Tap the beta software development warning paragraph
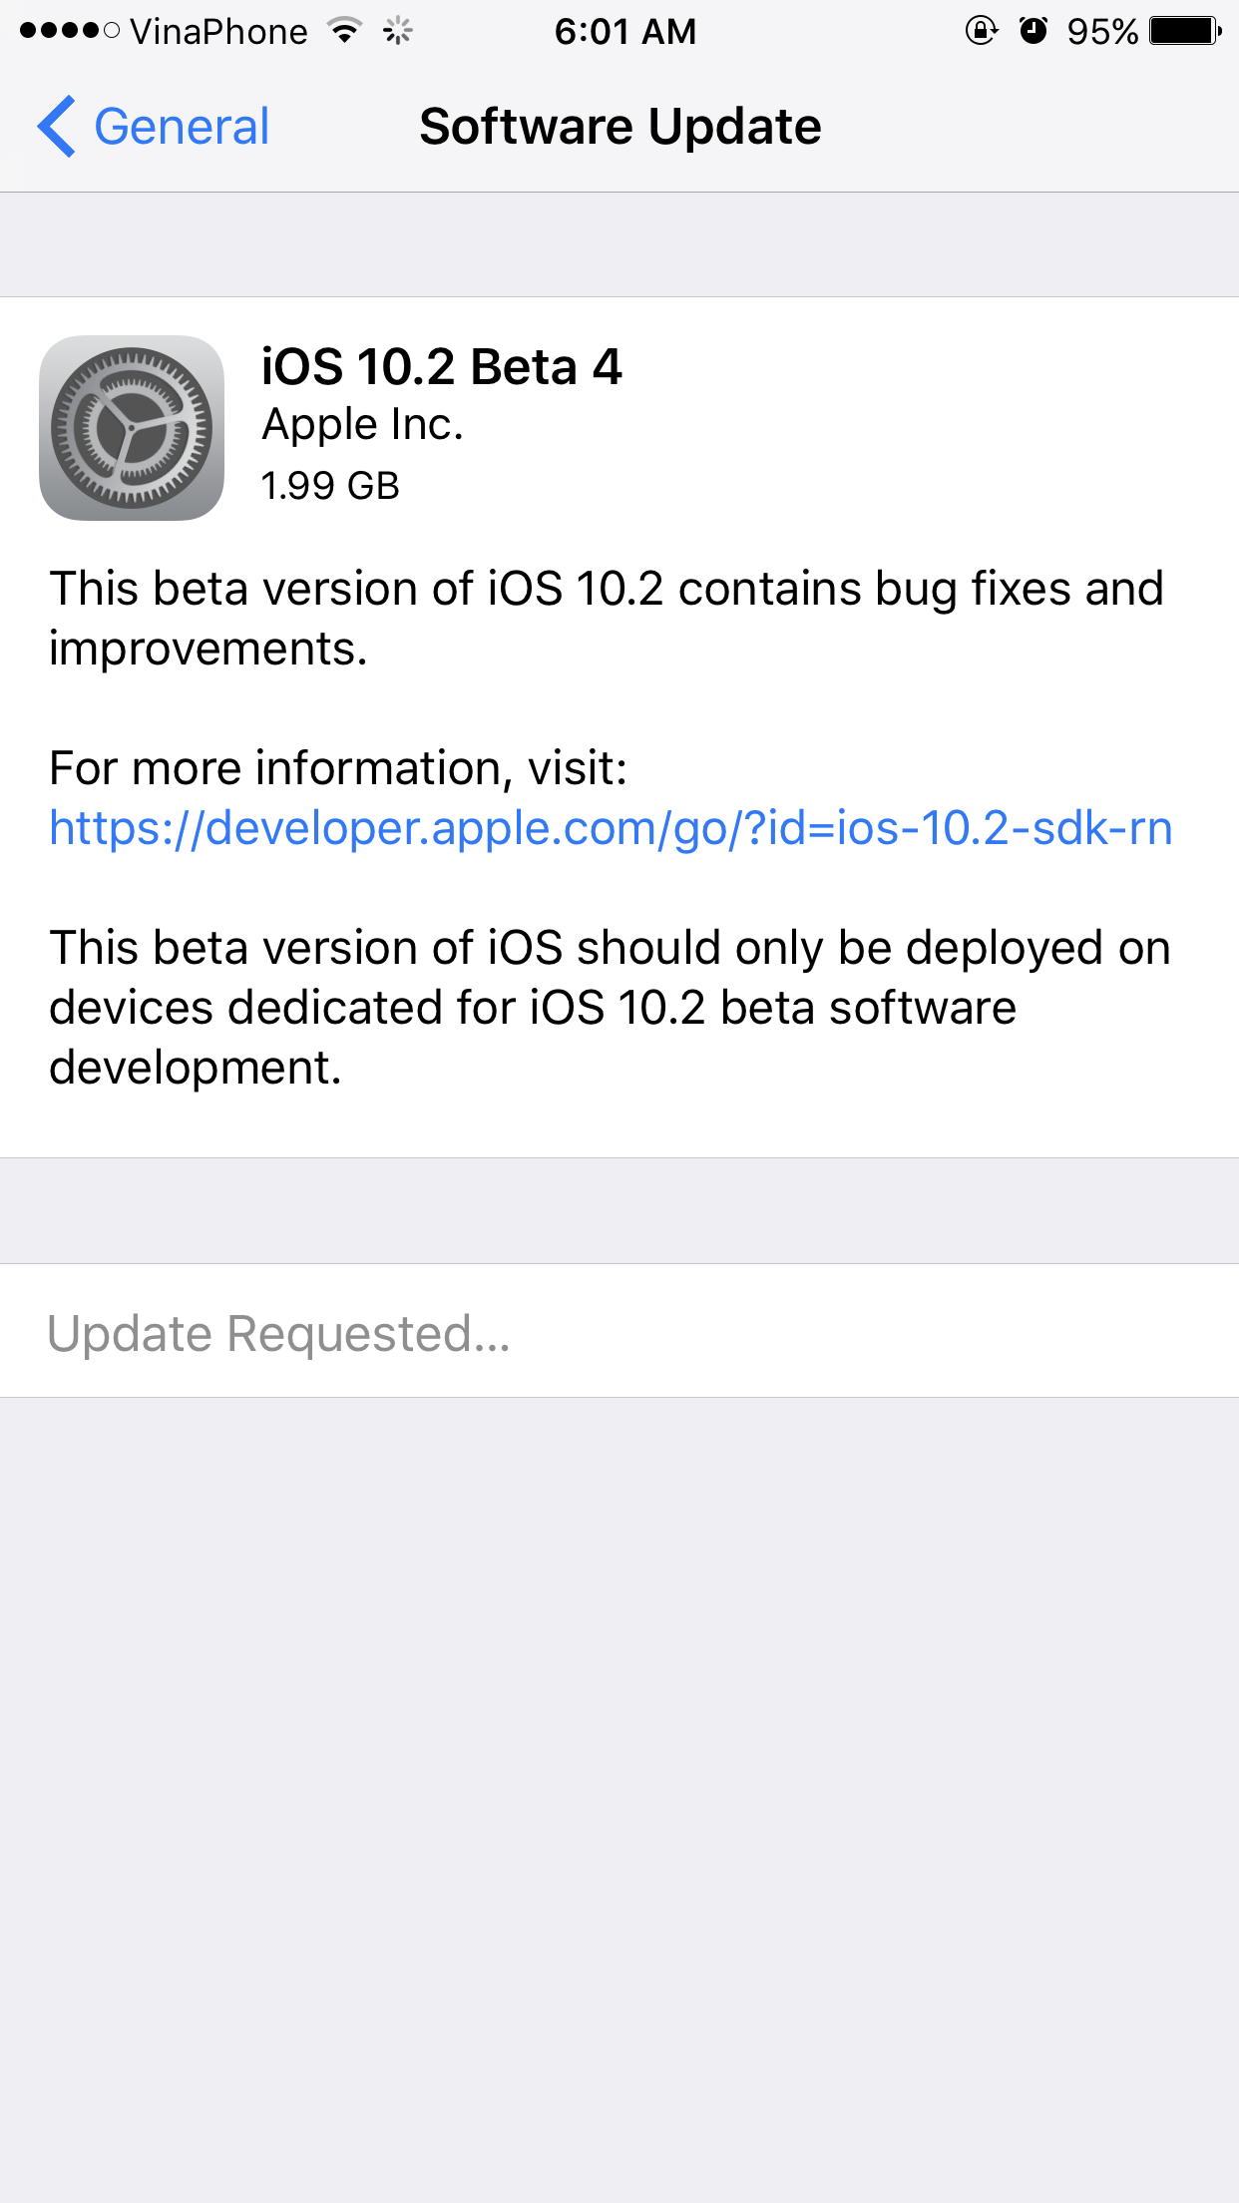Viewport: 1239px width, 2203px height. [609, 1008]
